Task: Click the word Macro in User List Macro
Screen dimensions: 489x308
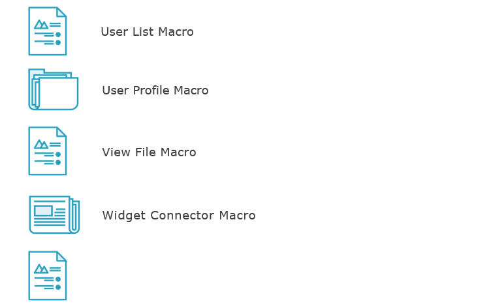Action: click(176, 32)
